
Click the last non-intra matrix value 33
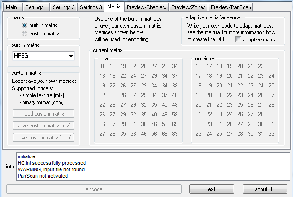point(271,134)
